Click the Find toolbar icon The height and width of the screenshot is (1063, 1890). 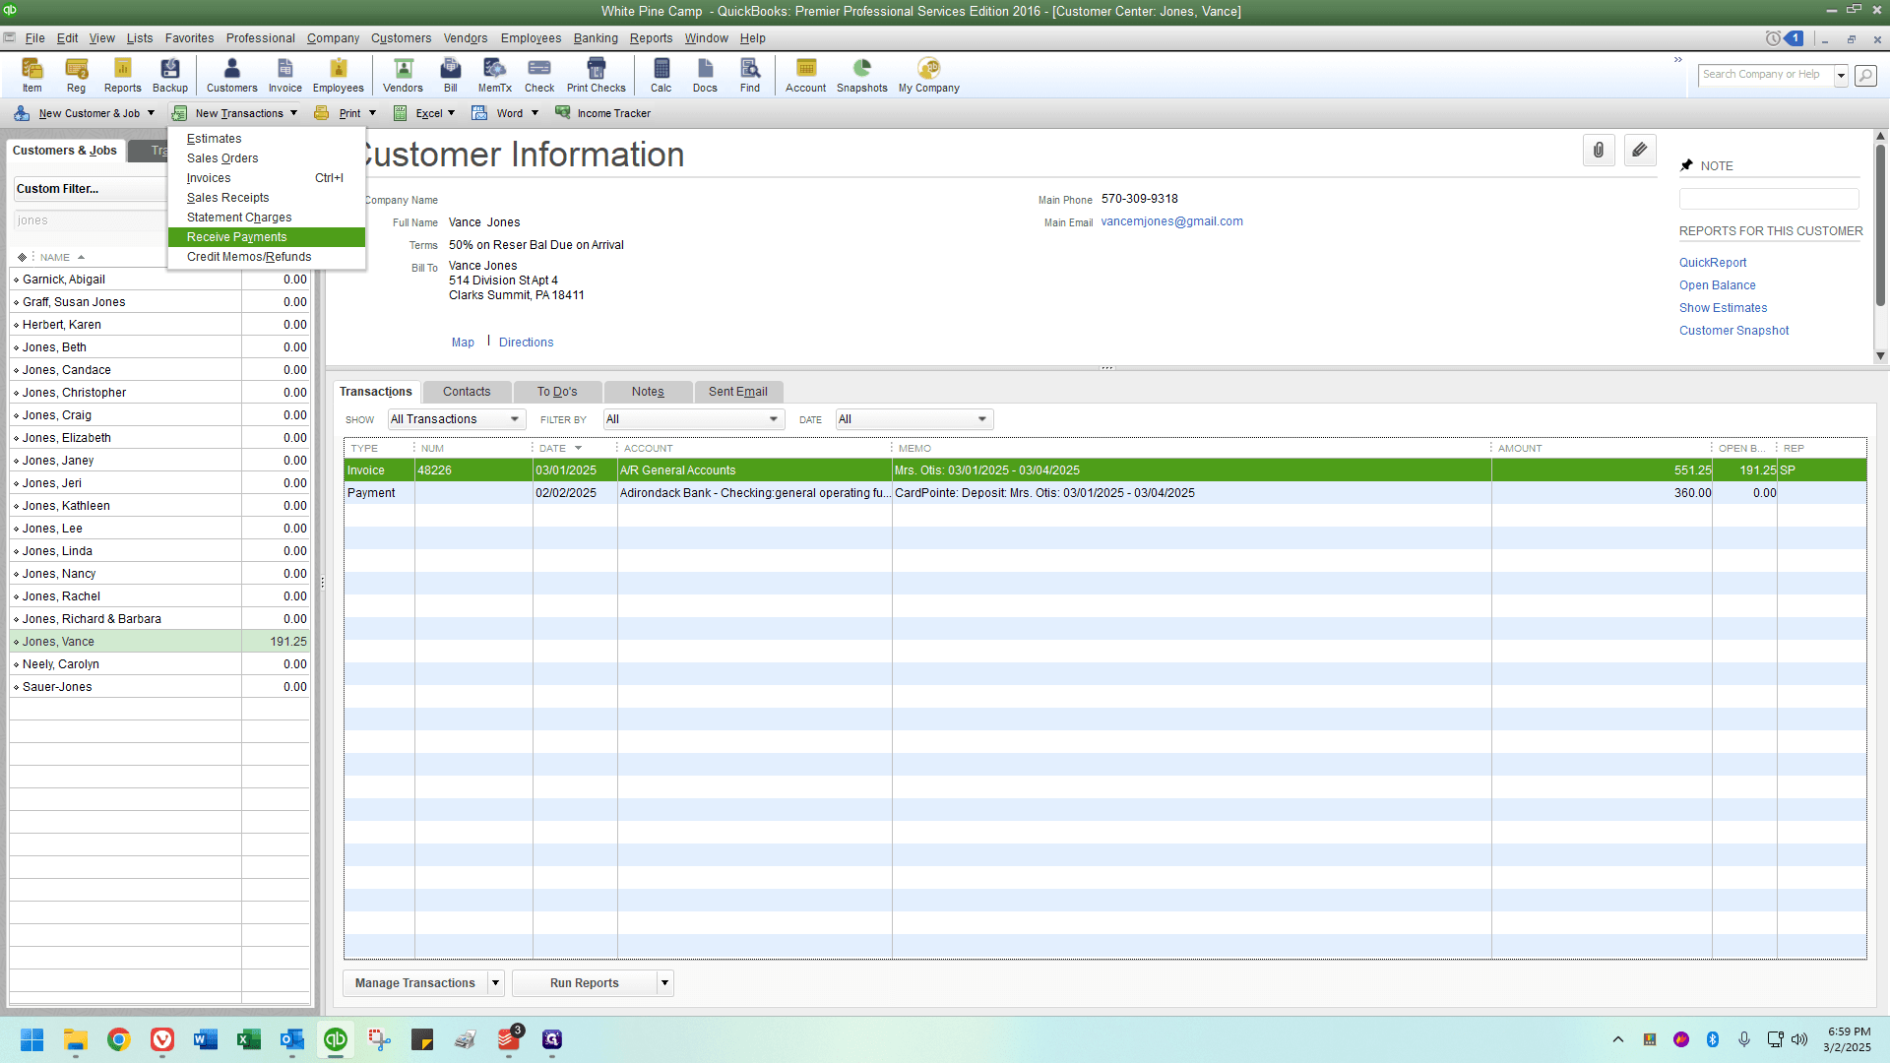click(x=750, y=75)
